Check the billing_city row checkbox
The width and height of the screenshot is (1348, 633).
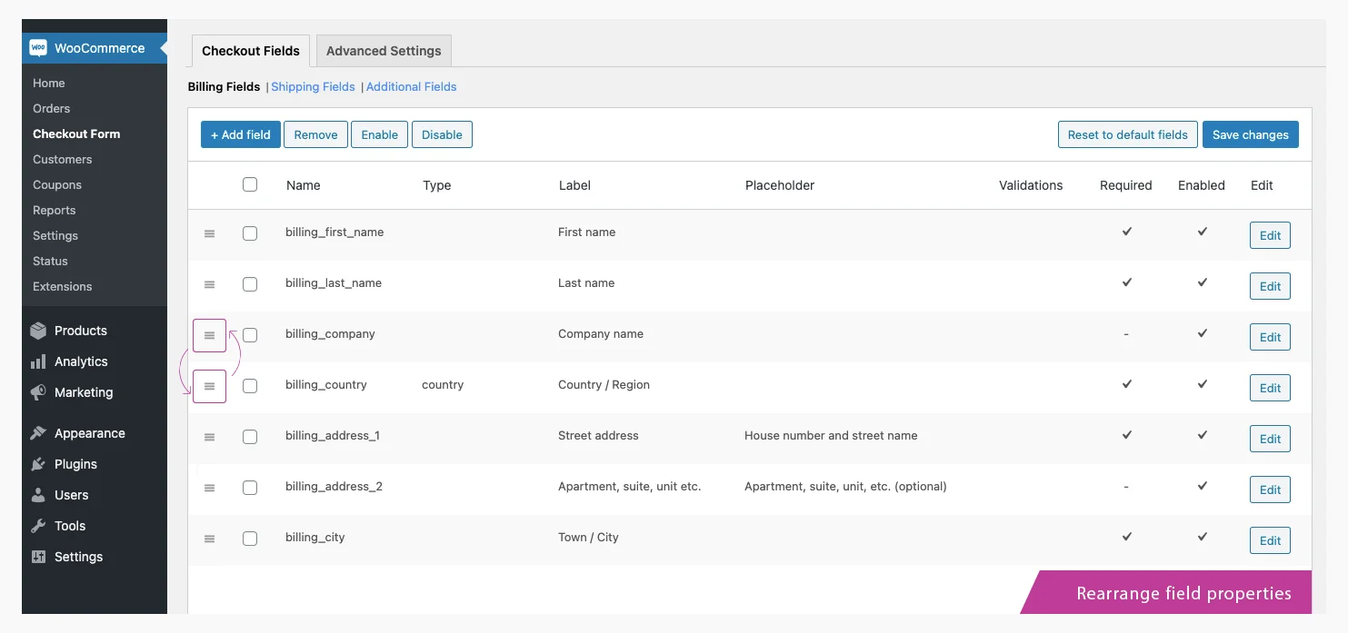pos(250,538)
